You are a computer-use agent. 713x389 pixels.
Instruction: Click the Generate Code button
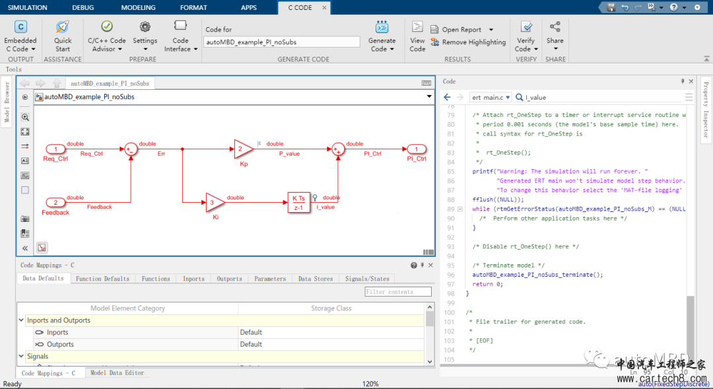click(382, 36)
